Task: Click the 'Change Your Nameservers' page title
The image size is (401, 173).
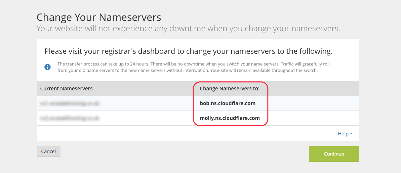Action: [x=99, y=17]
